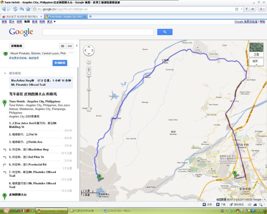Image resolution: width=267 pixels, height=214 pixels.
Task: Click the 皮肤 skin button in status bar
Action: (x=207, y=205)
